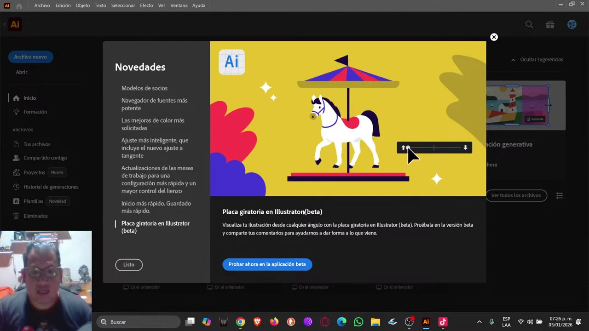This screenshot has height=331, width=589.
Task: Click the Abrir button
Action: click(22, 72)
